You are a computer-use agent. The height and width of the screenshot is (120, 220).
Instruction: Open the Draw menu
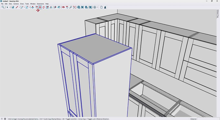click(22, 4)
